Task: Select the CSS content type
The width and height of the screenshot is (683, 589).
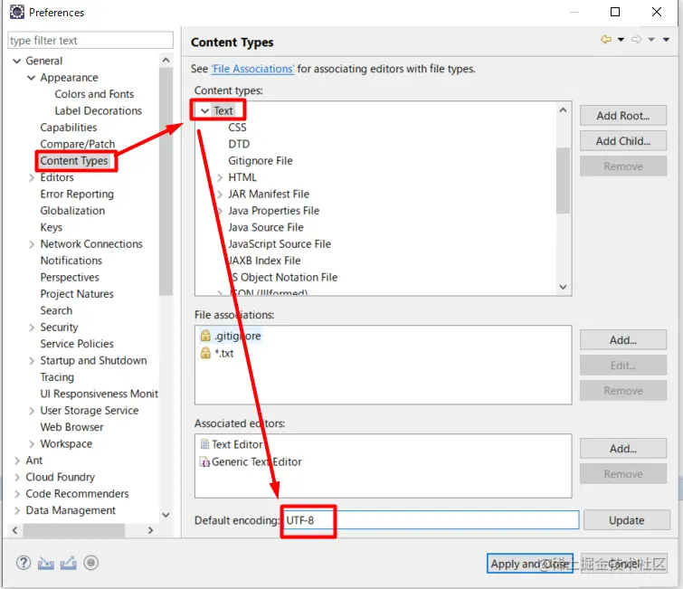Action: tap(237, 128)
